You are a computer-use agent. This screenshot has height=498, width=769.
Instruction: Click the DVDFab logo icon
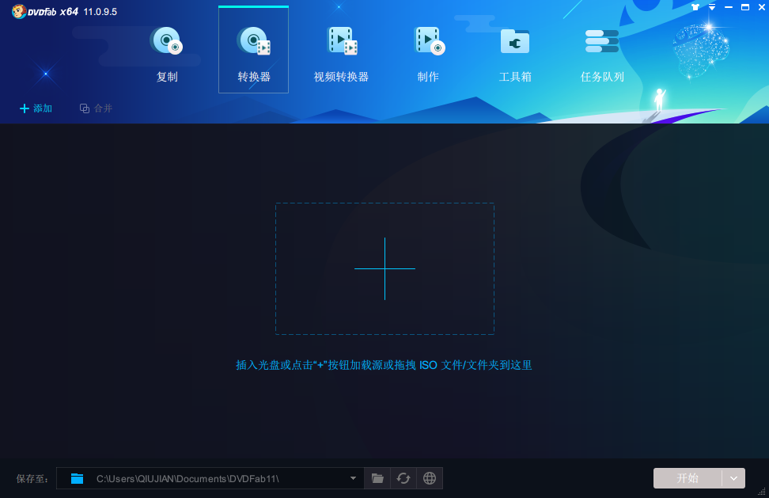(19, 11)
